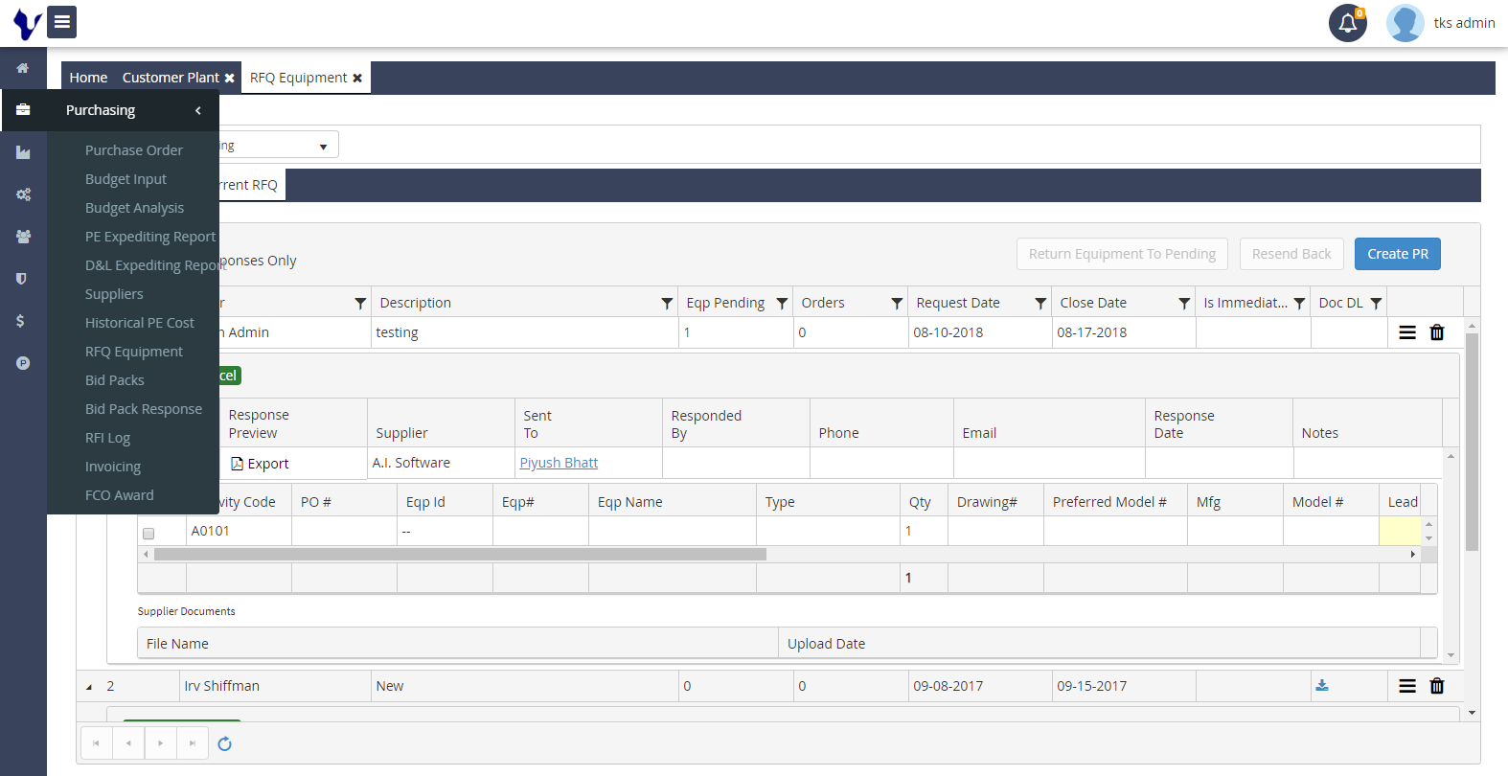This screenshot has height=776, width=1508.
Task: Open the Orders column filter
Action: (897, 303)
